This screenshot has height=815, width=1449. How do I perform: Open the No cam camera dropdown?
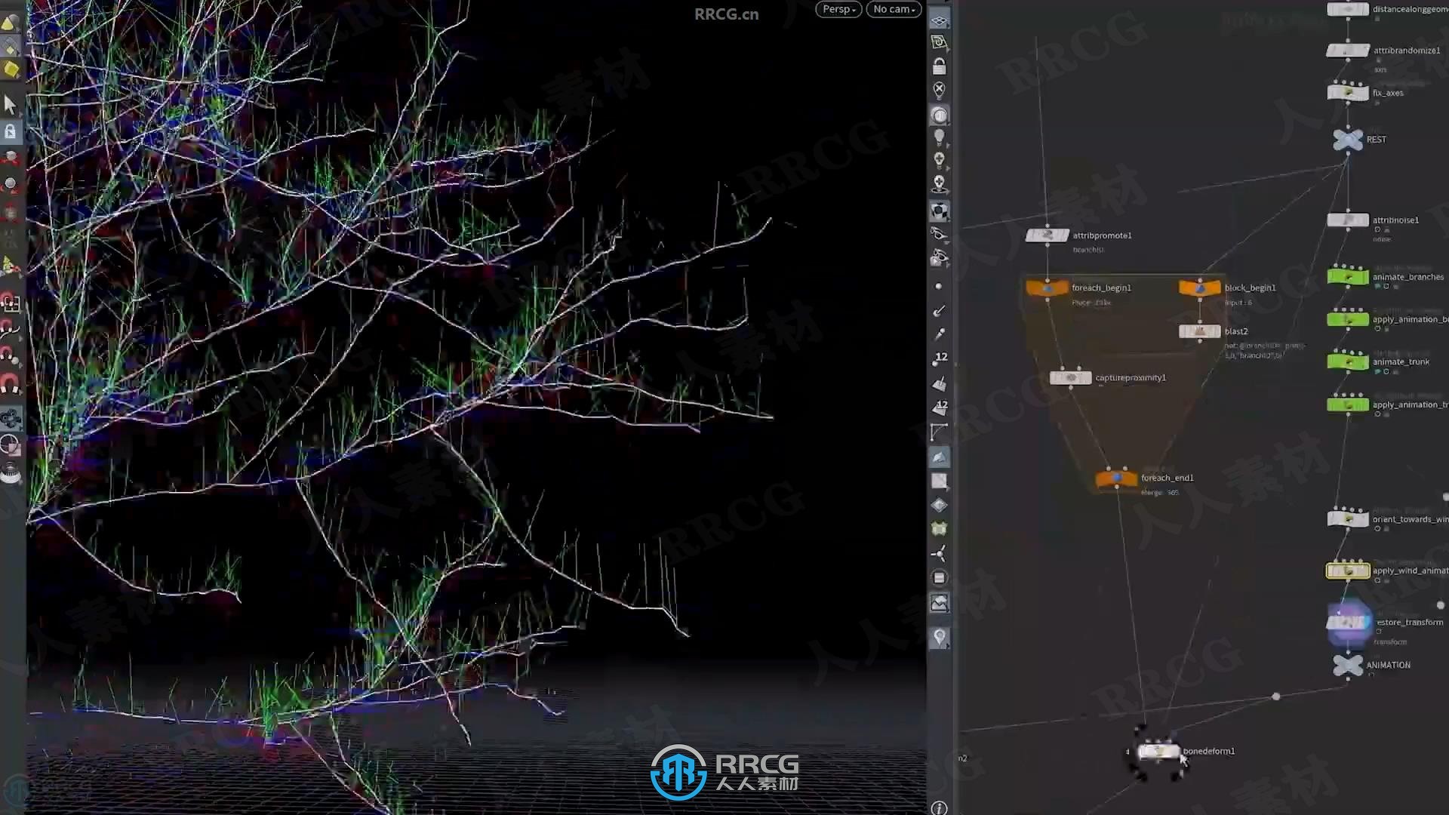894,10
